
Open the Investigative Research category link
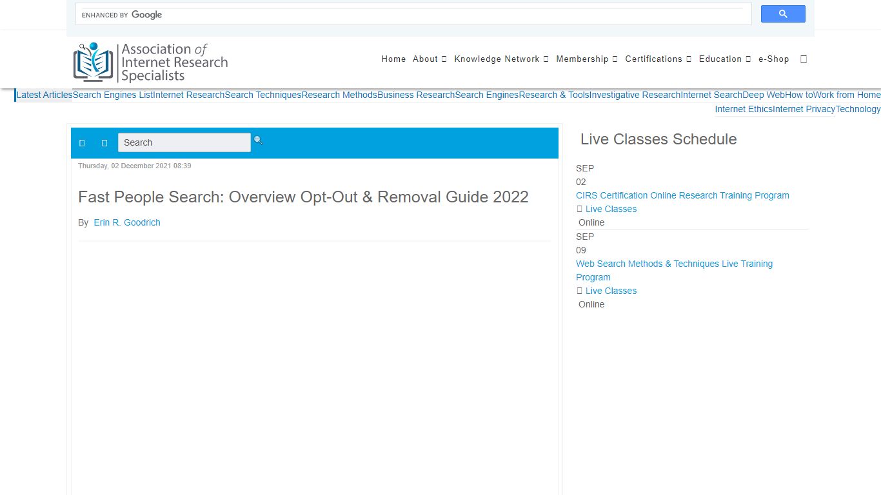[x=635, y=95]
